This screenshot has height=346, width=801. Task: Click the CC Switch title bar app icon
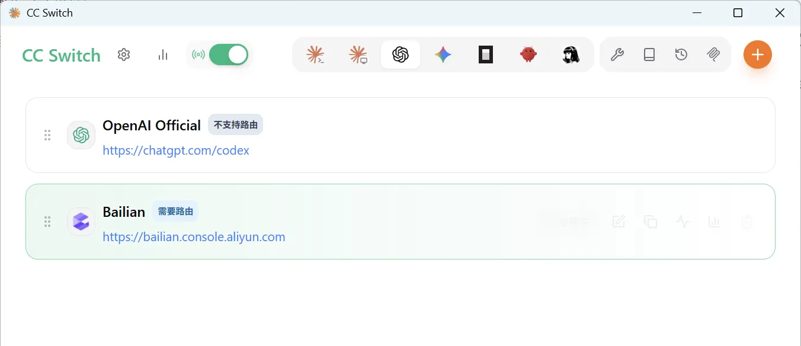click(x=15, y=12)
